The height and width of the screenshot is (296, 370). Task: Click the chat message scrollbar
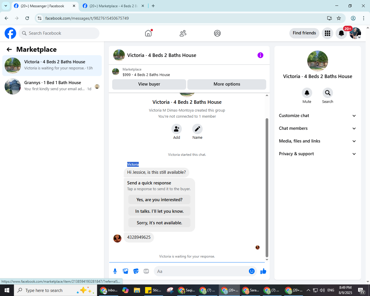(x=267, y=188)
